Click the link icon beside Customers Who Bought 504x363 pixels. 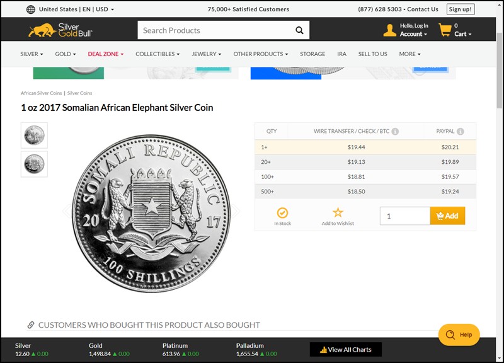point(31,325)
